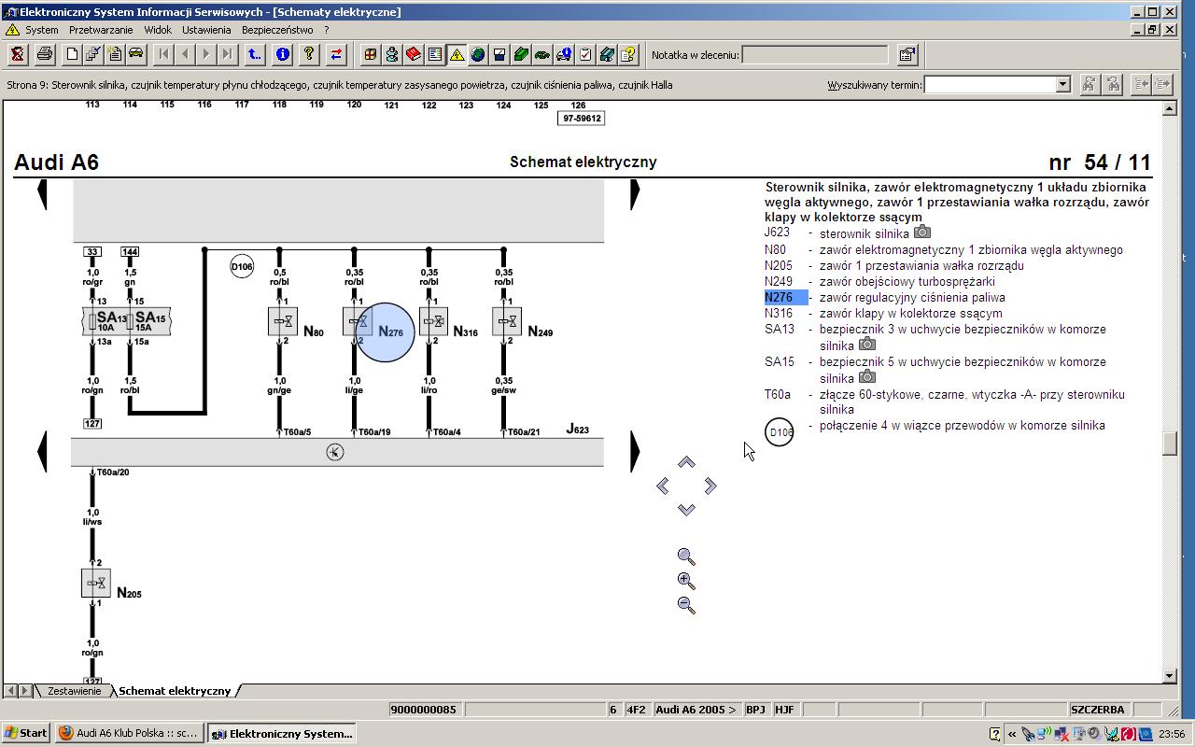The height and width of the screenshot is (747, 1195).
Task: Open camera image for SA15 bezpiecznik 5
Action: point(867,376)
